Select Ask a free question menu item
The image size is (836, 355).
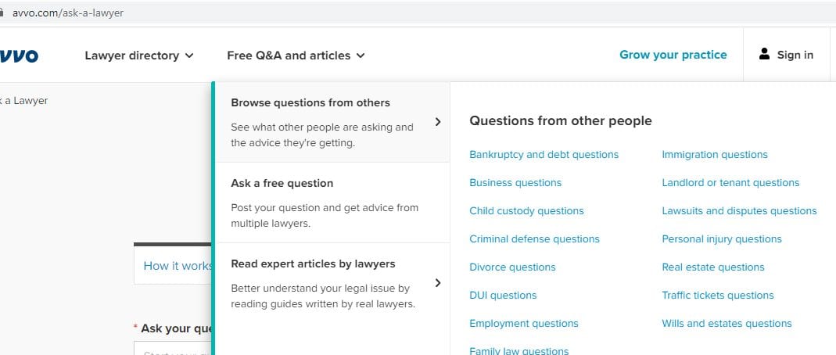pyautogui.click(x=333, y=203)
